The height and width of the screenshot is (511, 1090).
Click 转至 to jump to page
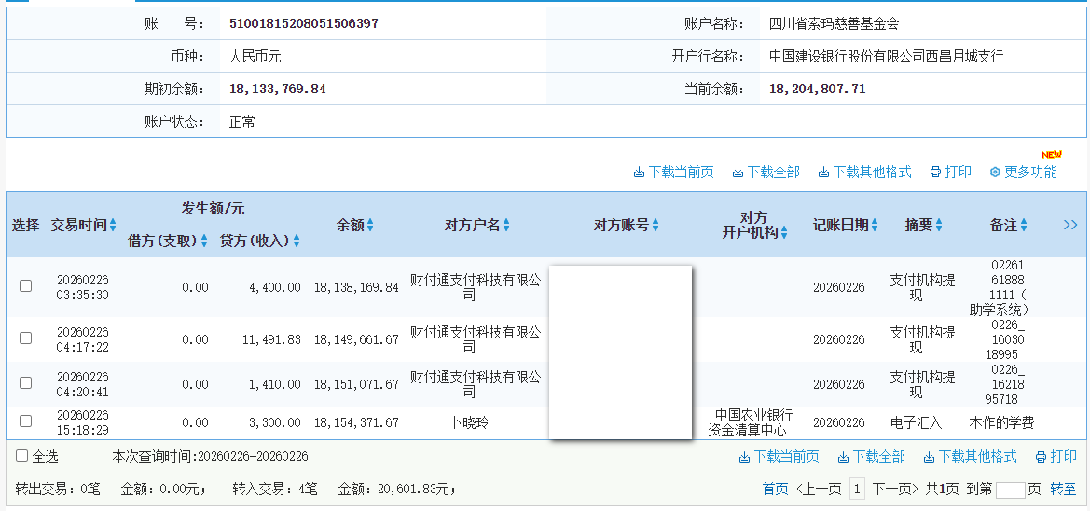(x=1063, y=489)
